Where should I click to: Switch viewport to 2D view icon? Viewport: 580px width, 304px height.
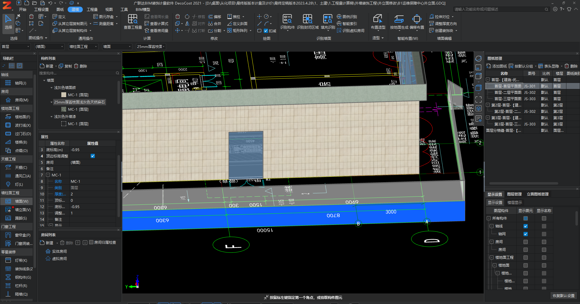click(478, 68)
